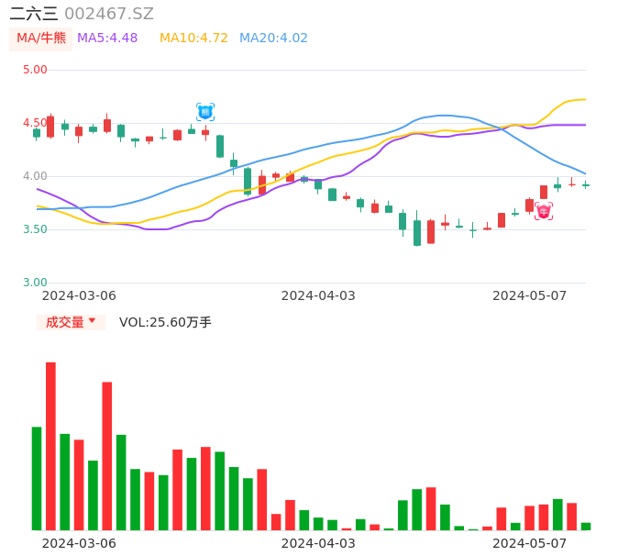Click the first green volume bar on left

pyautogui.click(x=37, y=478)
